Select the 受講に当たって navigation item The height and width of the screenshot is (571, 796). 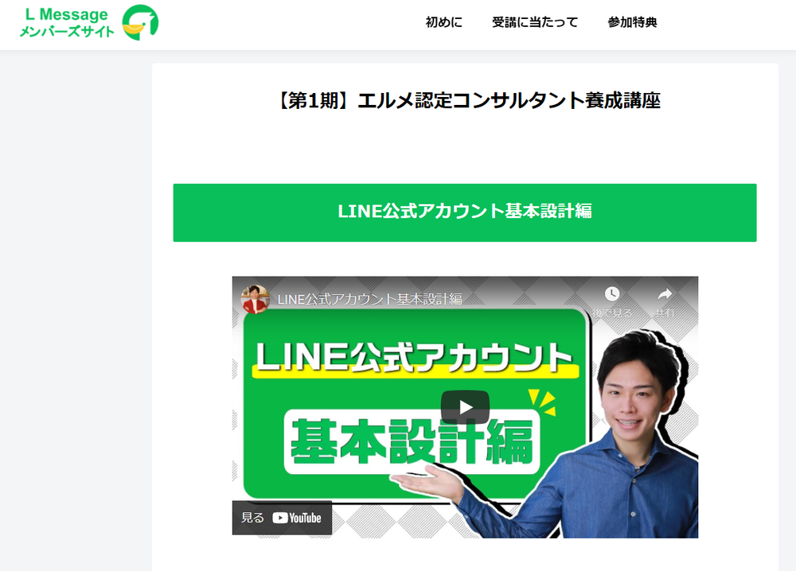click(x=535, y=22)
